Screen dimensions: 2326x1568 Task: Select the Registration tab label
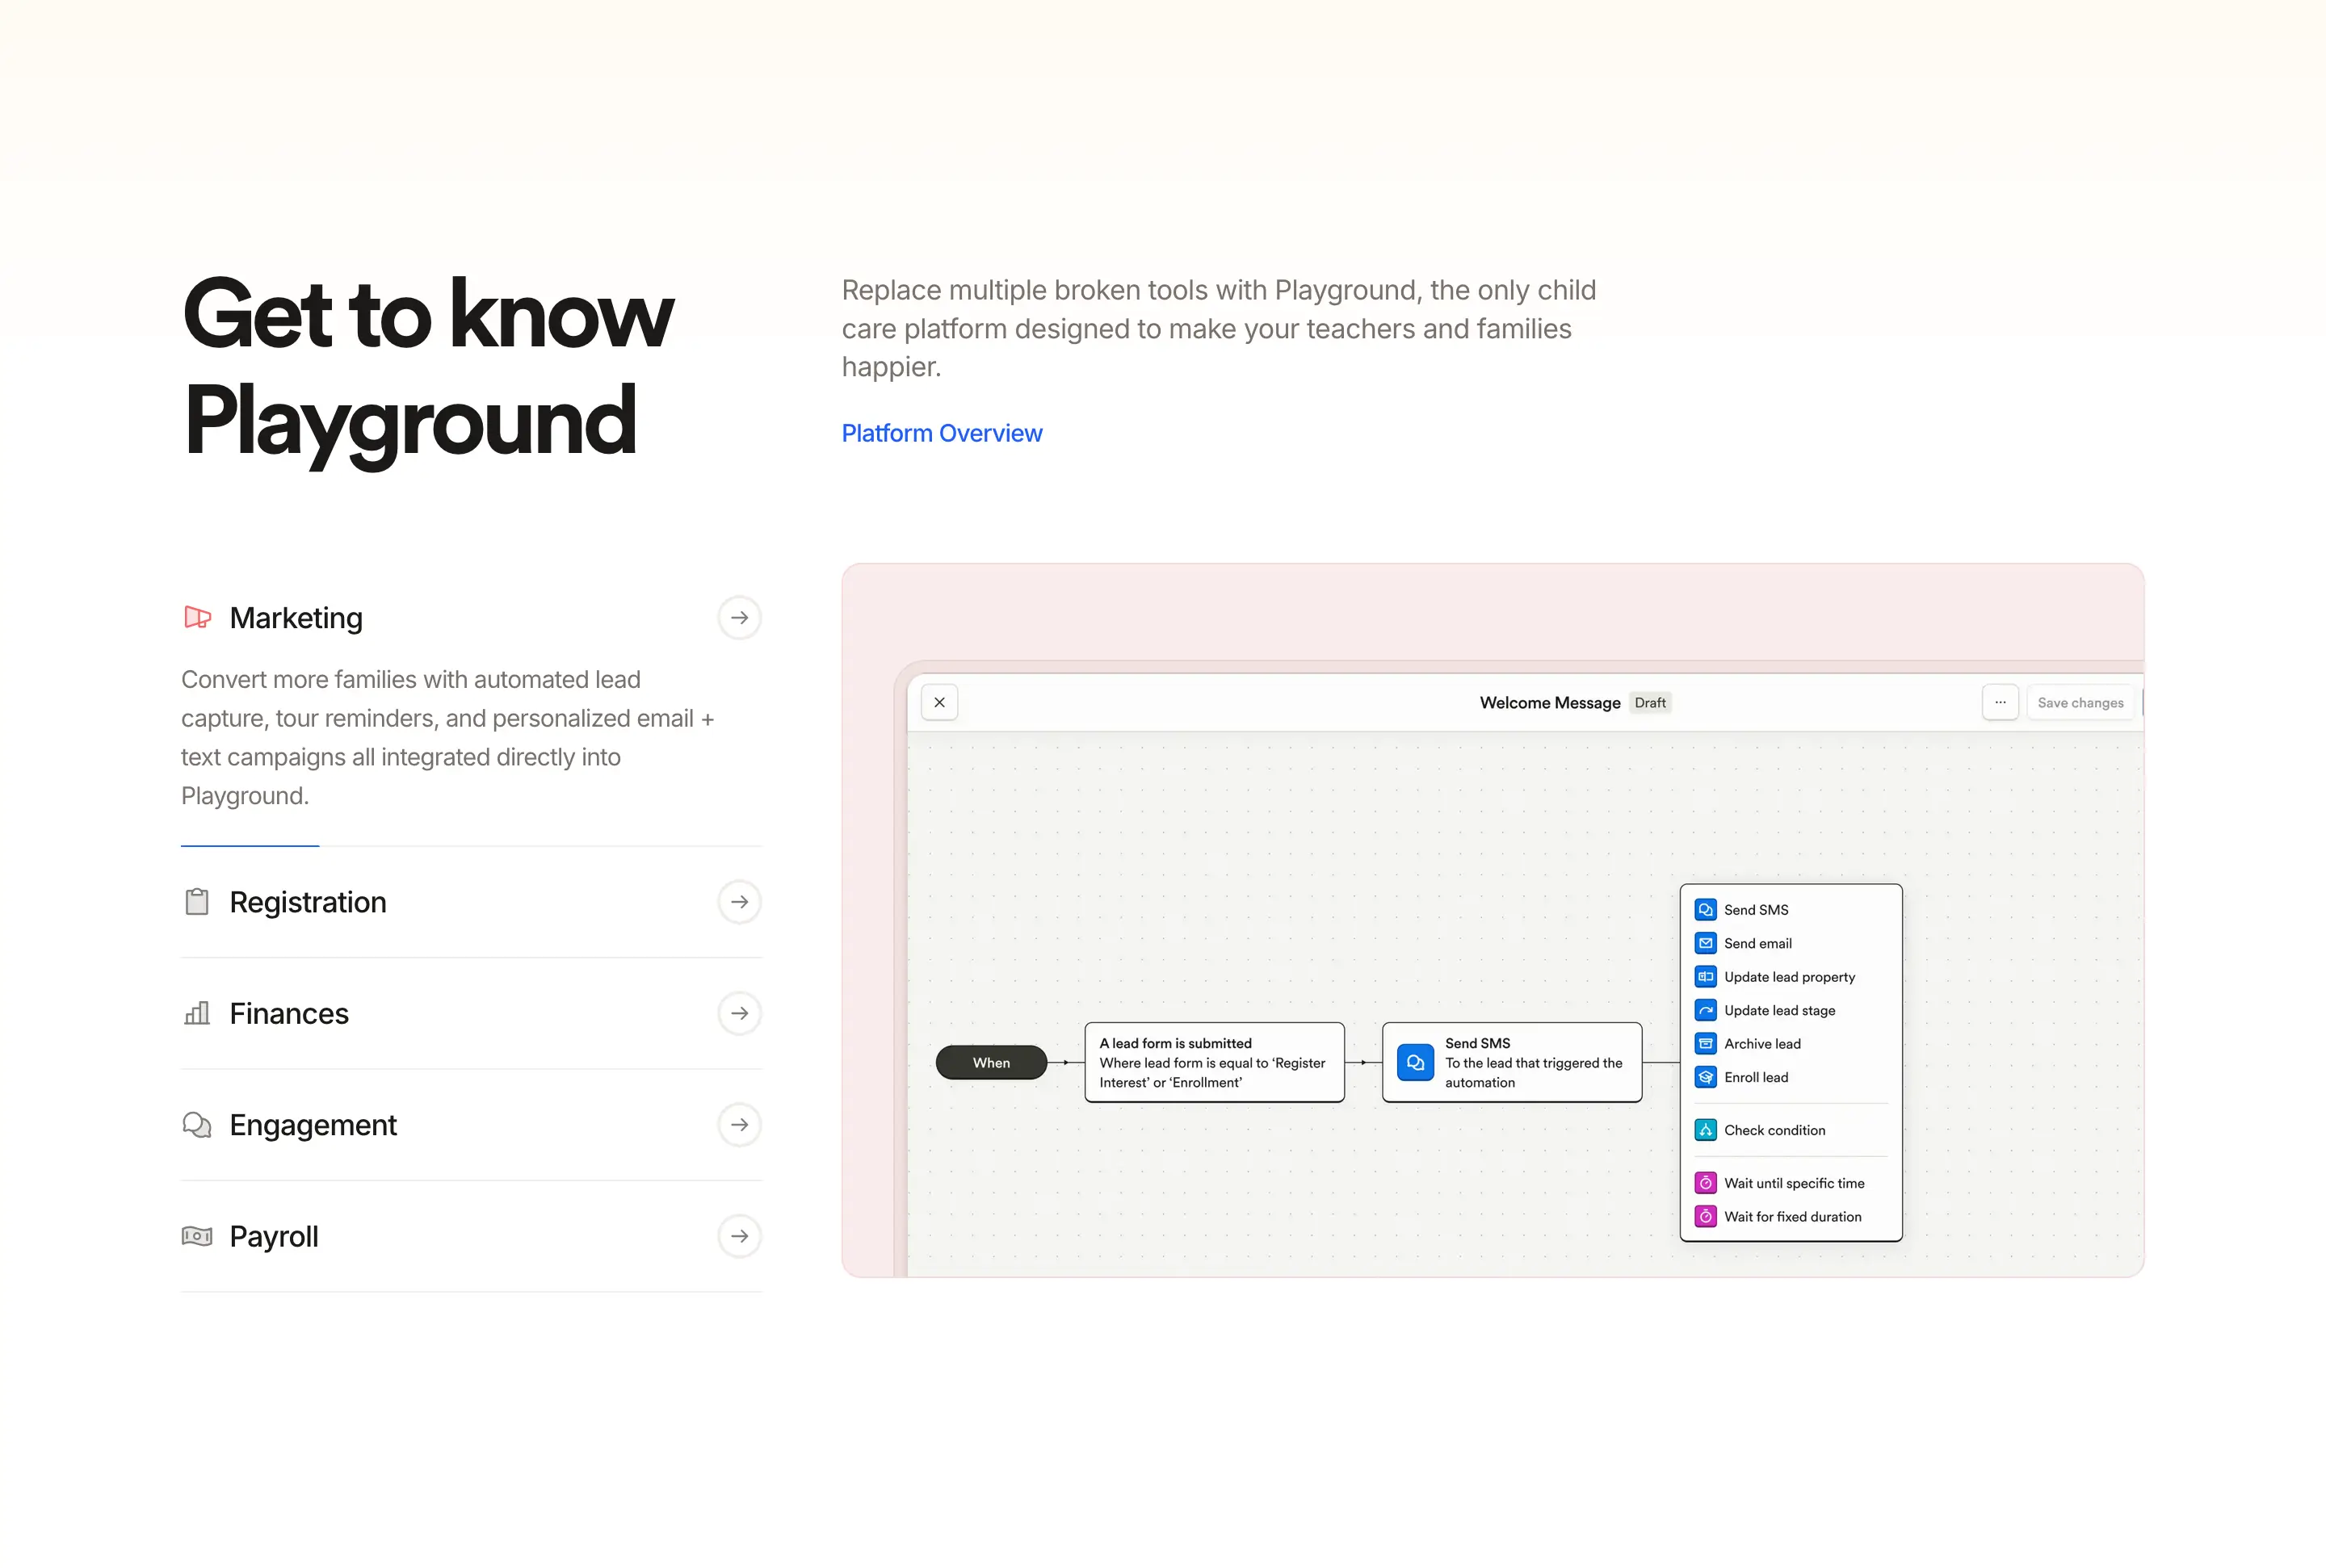click(x=308, y=902)
